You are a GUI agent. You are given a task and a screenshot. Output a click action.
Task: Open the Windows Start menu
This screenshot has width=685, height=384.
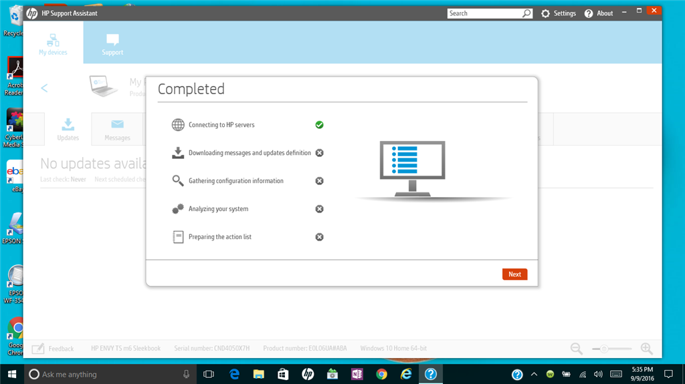[12, 374]
